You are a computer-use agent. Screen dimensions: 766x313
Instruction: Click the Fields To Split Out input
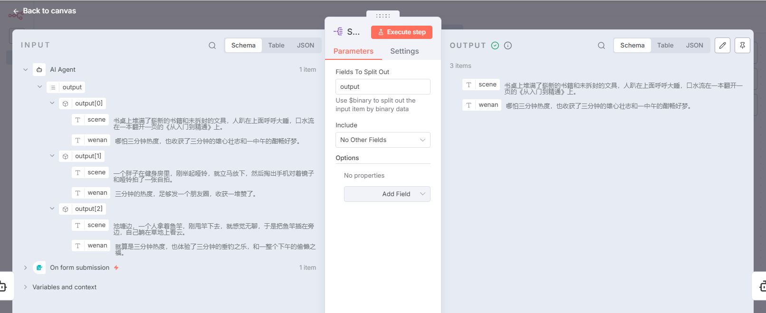[383, 87]
